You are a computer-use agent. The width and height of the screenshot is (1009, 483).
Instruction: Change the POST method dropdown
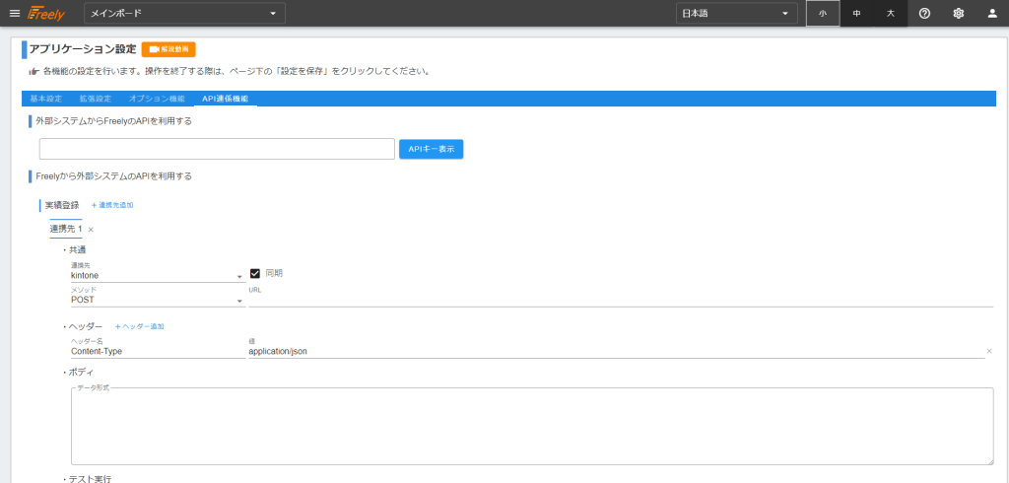(x=157, y=300)
